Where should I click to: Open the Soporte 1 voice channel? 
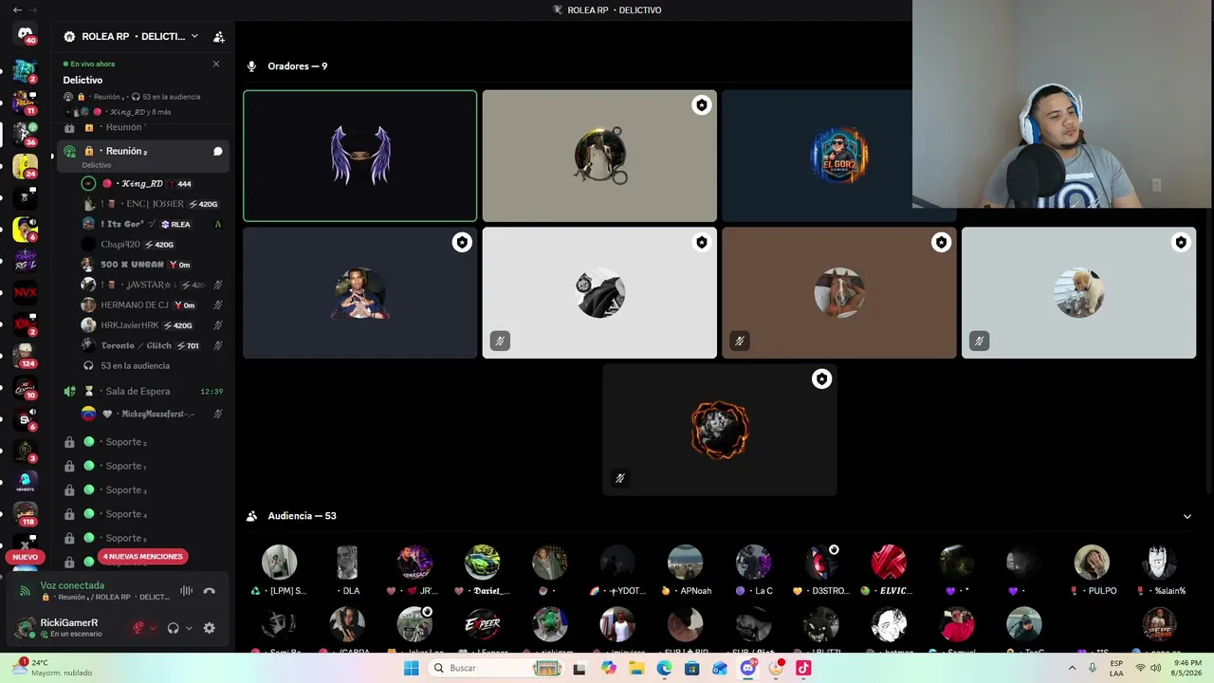point(145,466)
